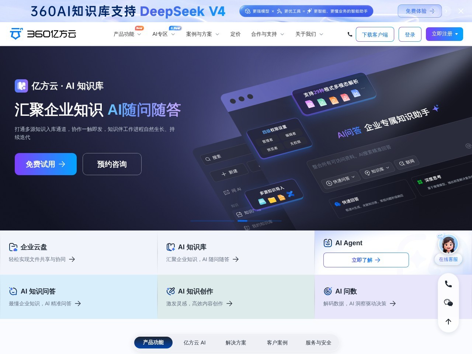Select the active middle carousel indicator
Image resolution: width=472 pixels, height=354 pixels.
[242, 221]
